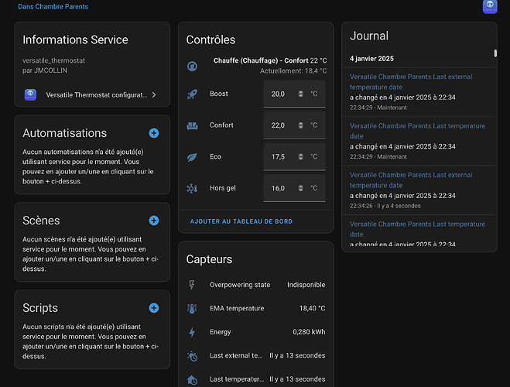This screenshot has height=387, width=510.
Task: Add a new automation with plus icon
Action: (x=154, y=133)
